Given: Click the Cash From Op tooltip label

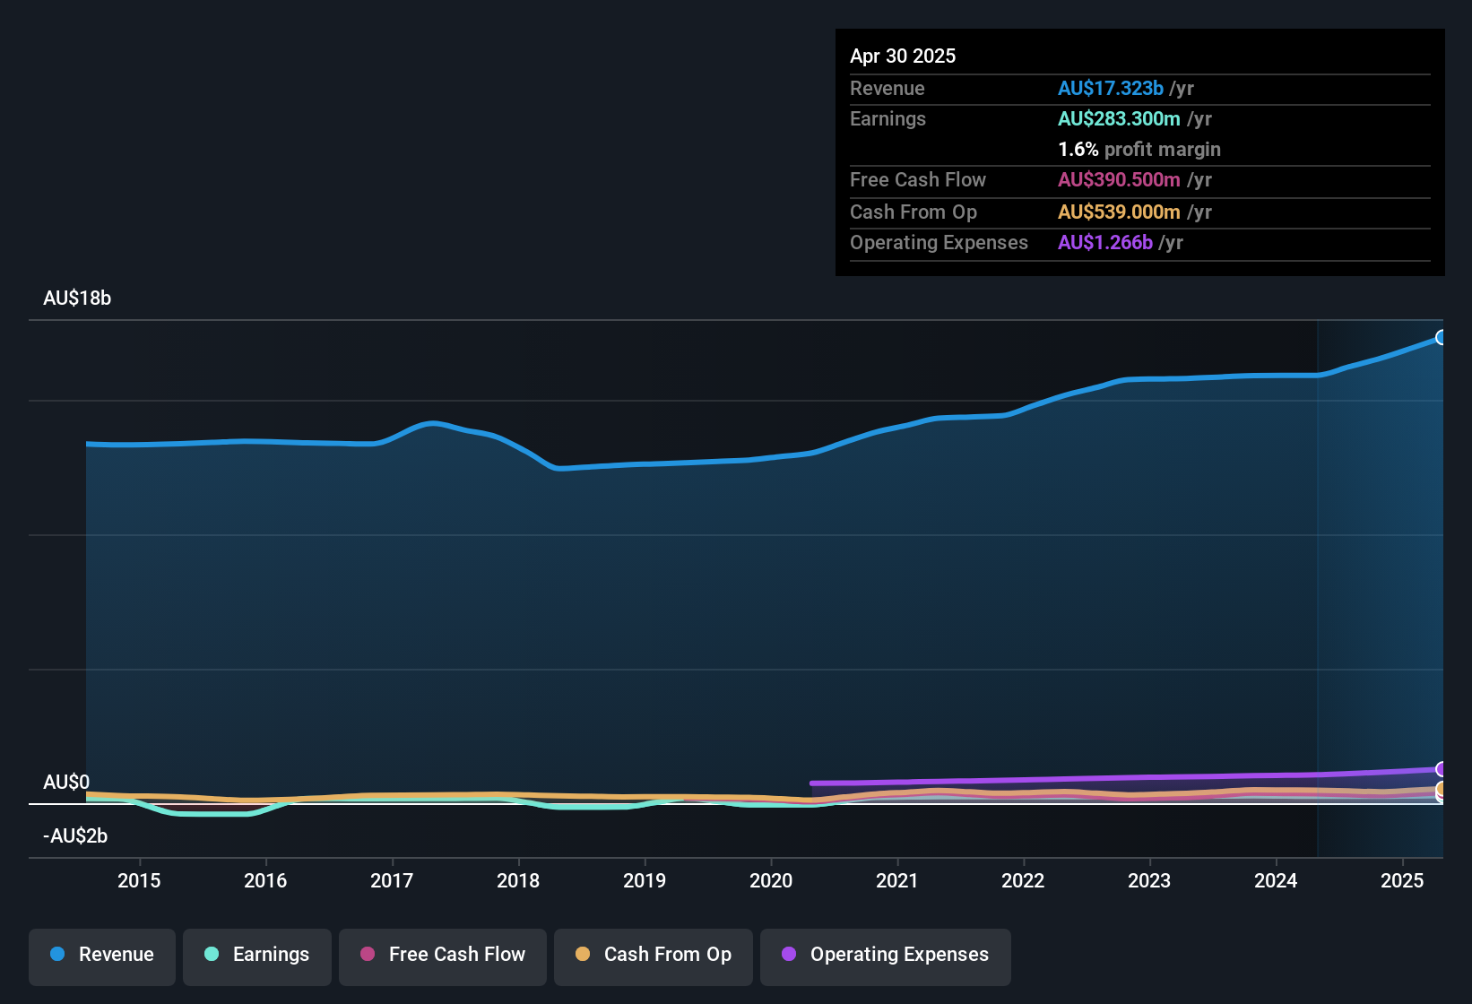Looking at the screenshot, I should pos(914,212).
